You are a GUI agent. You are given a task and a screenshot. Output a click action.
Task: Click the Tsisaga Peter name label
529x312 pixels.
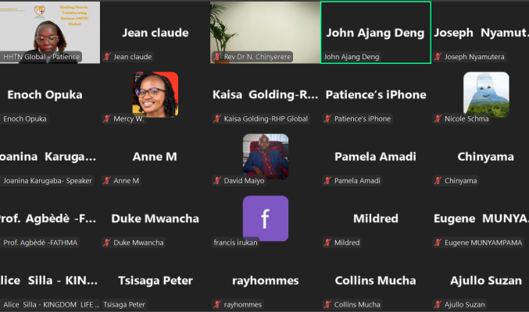click(x=123, y=304)
